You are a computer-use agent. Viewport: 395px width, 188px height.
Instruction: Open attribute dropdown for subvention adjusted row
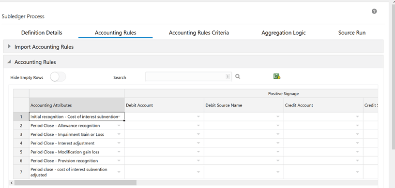click(x=119, y=172)
